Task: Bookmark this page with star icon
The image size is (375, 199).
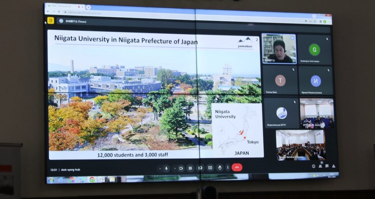Action: (315, 21)
